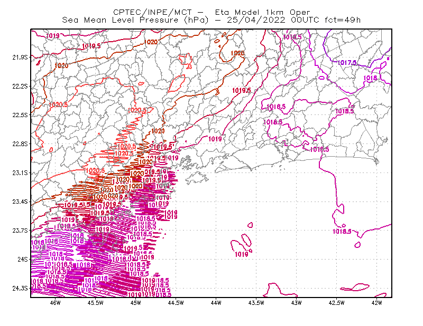This screenshot has height=326, width=423.
Task: Click the map title CPTEC/INPE/MCT text
Action: tap(152, 12)
